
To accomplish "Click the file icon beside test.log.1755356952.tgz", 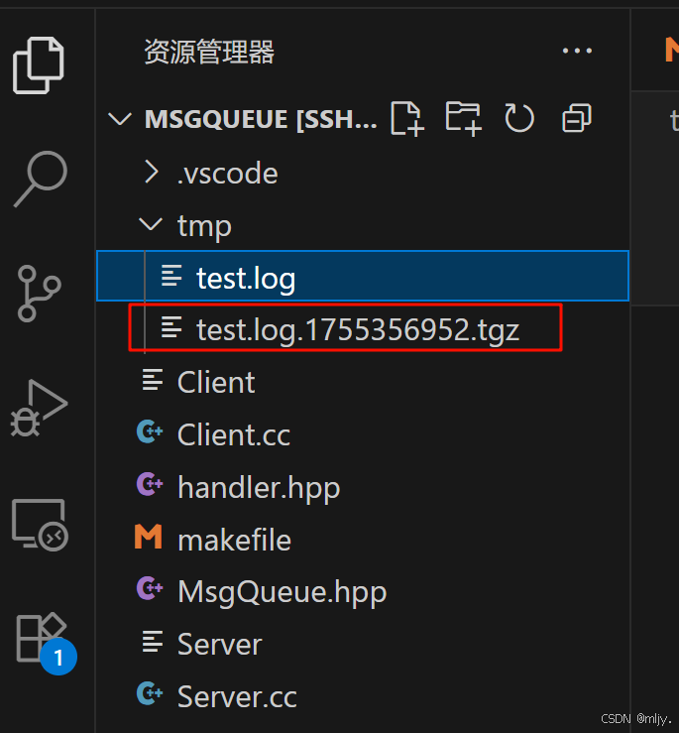I will 171,326.
